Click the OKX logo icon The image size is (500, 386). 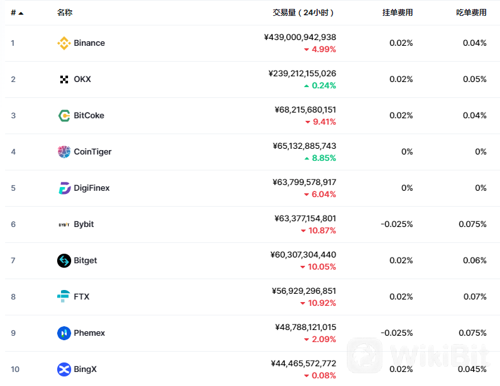(x=64, y=79)
